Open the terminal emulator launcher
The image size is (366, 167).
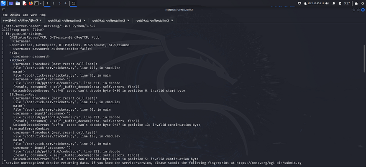pos(36,3)
